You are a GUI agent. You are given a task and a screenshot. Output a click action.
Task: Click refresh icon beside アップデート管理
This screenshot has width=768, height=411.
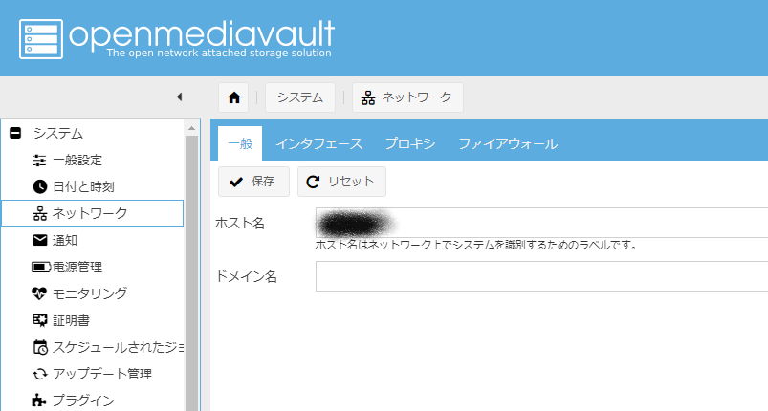coord(39,375)
